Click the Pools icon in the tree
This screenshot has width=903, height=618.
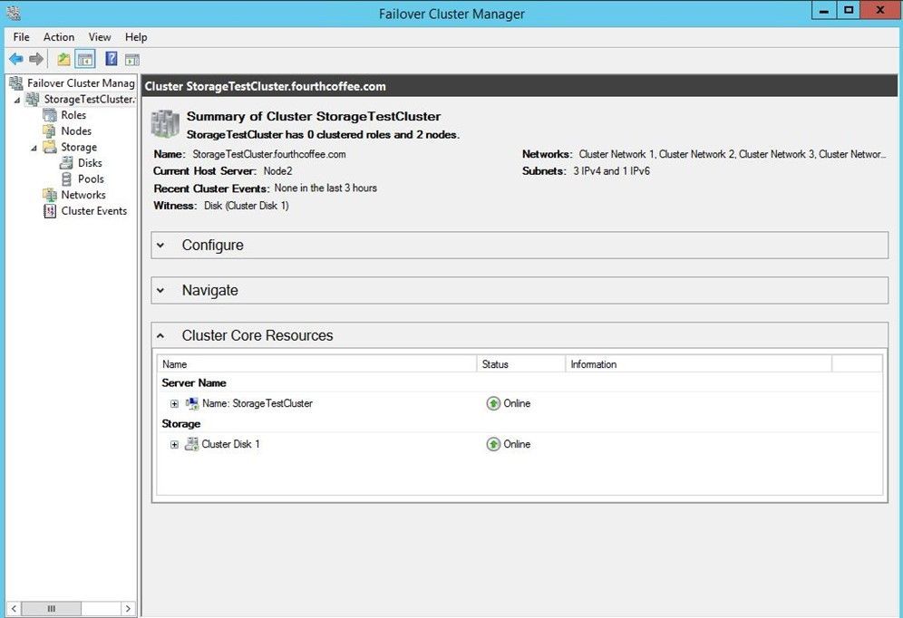coord(66,179)
